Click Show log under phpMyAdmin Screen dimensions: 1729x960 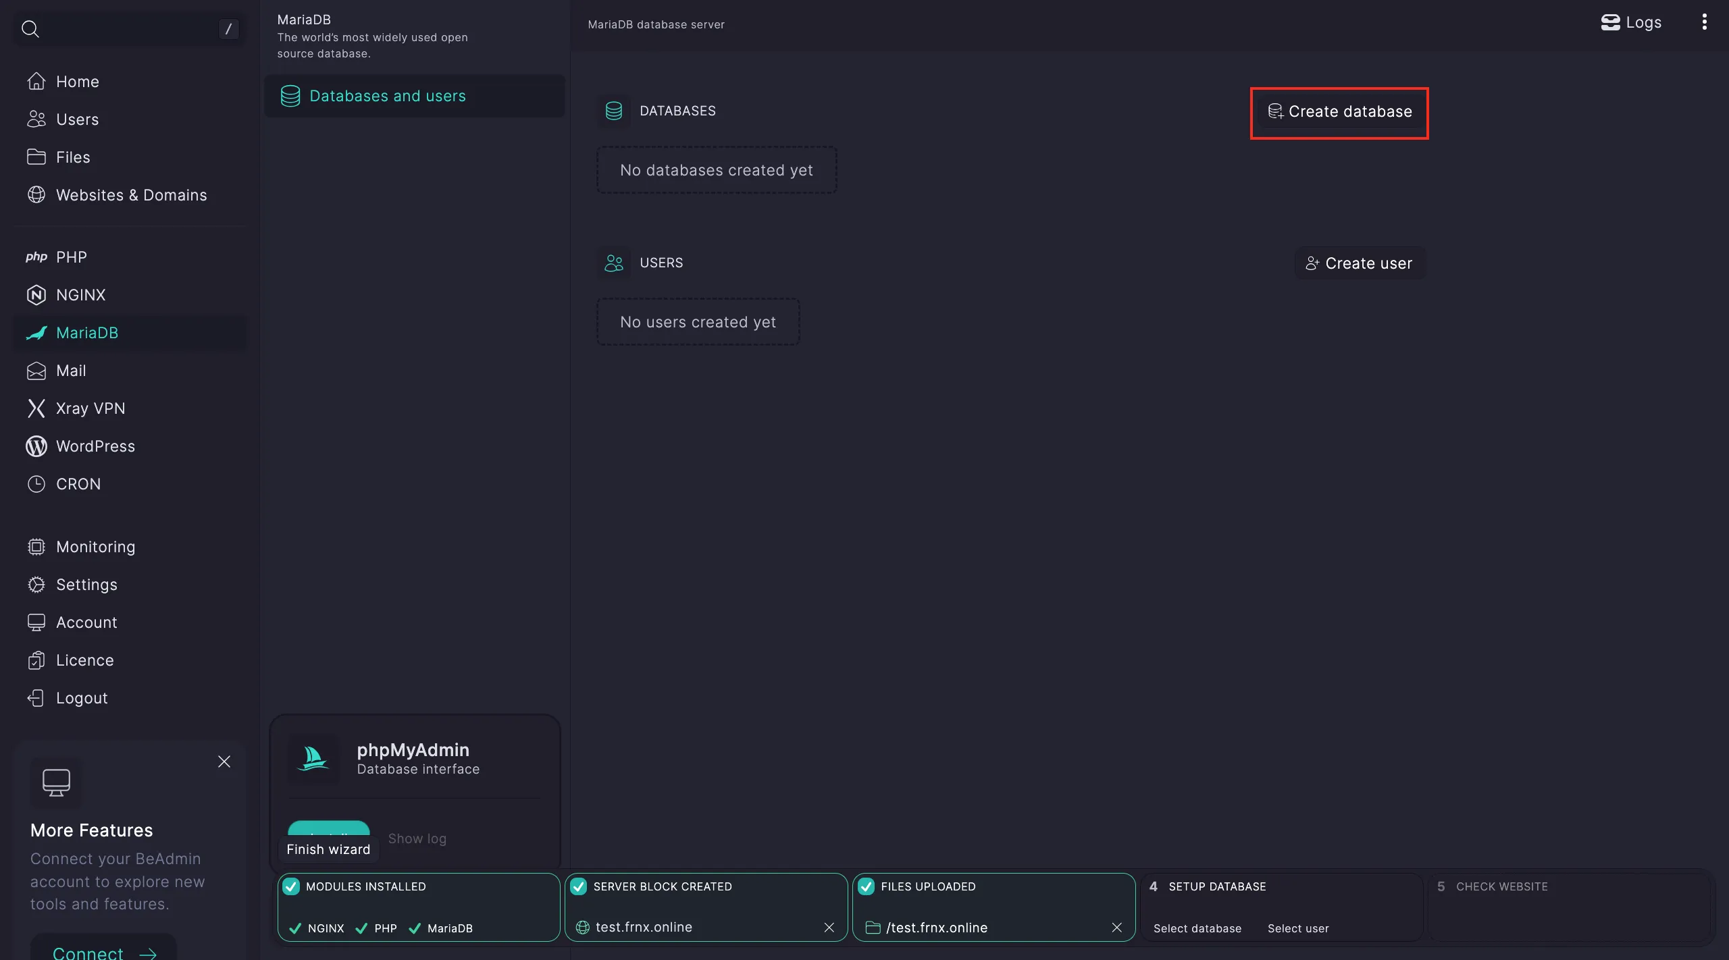pos(417,838)
